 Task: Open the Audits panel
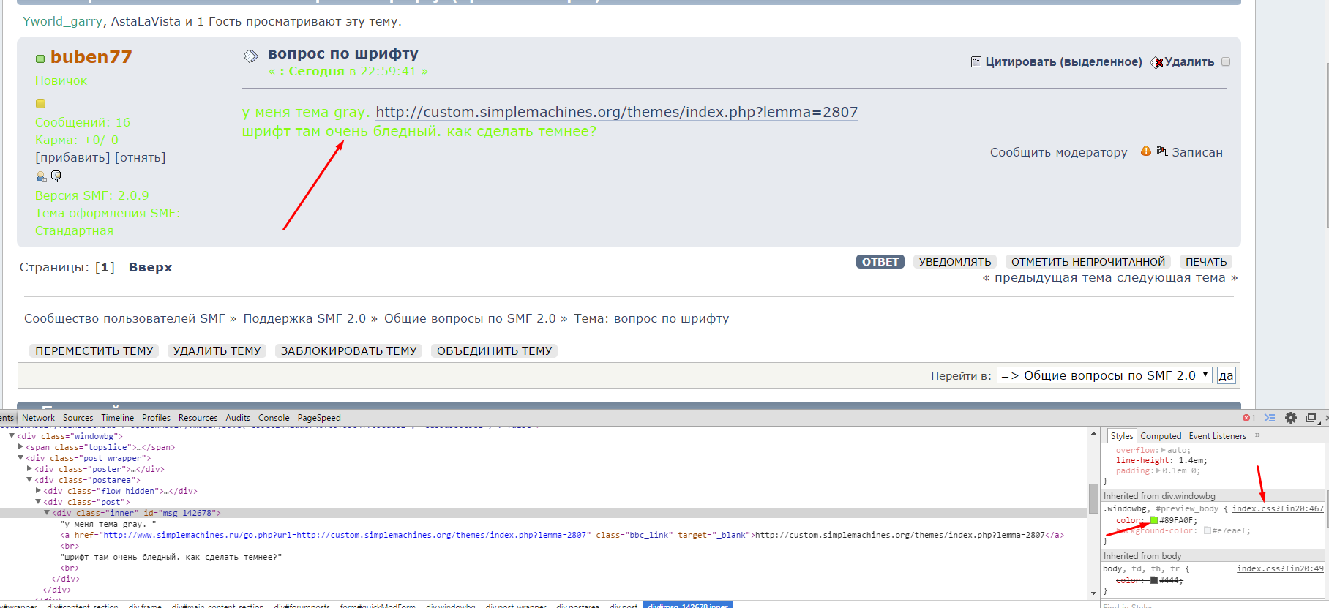coord(238,418)
